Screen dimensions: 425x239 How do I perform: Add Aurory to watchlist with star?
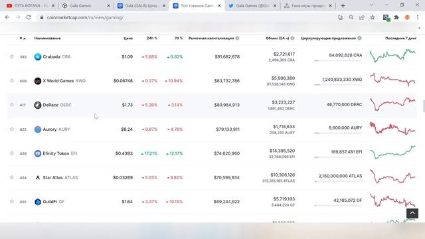click(12, 129)
